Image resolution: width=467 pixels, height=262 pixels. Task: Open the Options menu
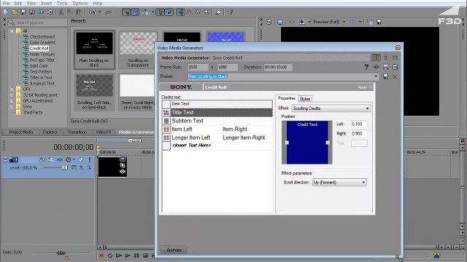[80, 3]
